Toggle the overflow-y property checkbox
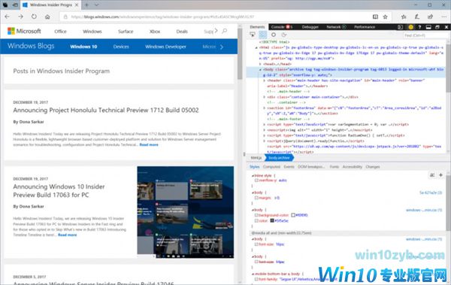The width and height of the screenshot is (451, 285). tap(256, 180)
